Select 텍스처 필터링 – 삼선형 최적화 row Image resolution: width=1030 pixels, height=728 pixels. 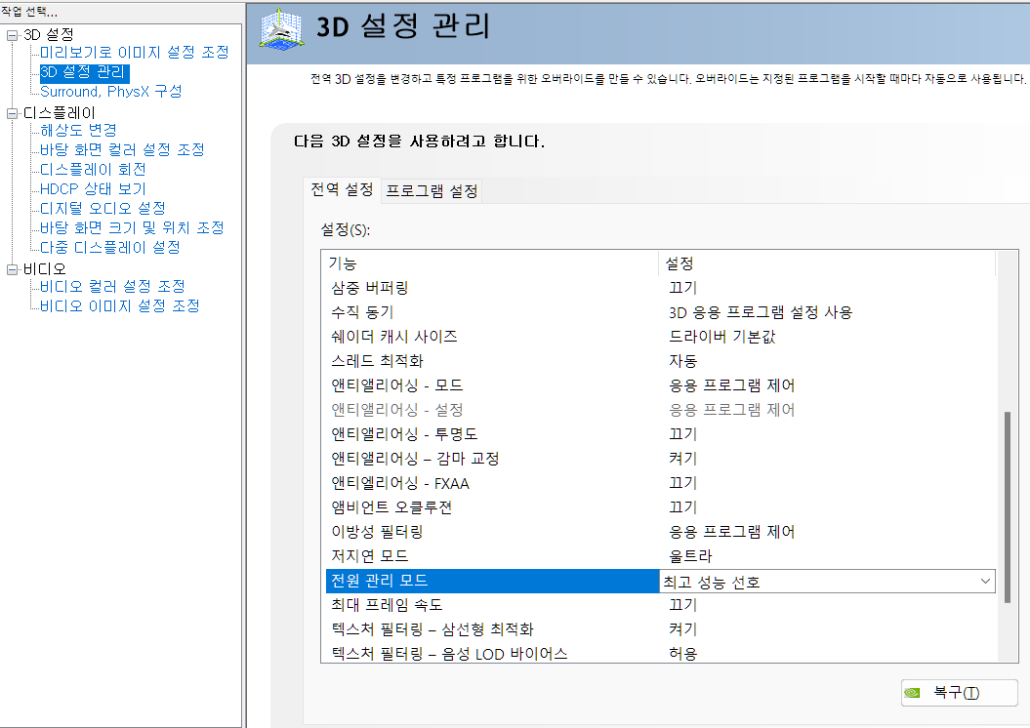(x=660, y=628)
